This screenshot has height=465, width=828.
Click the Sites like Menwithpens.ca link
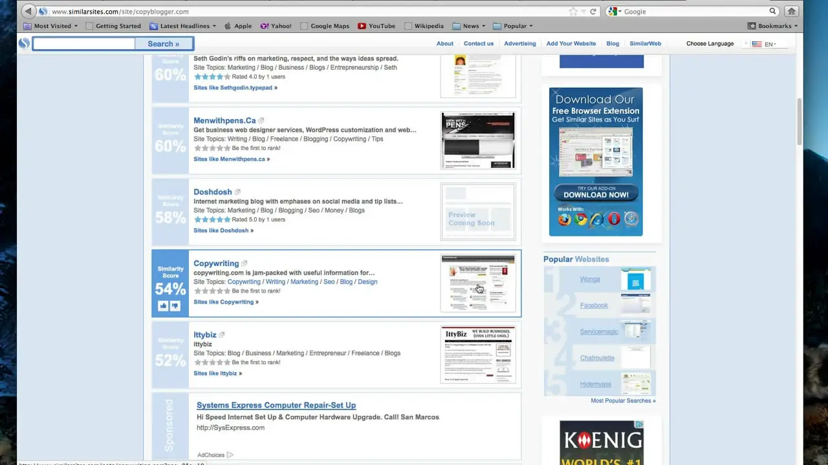click(x=232, y=159)
